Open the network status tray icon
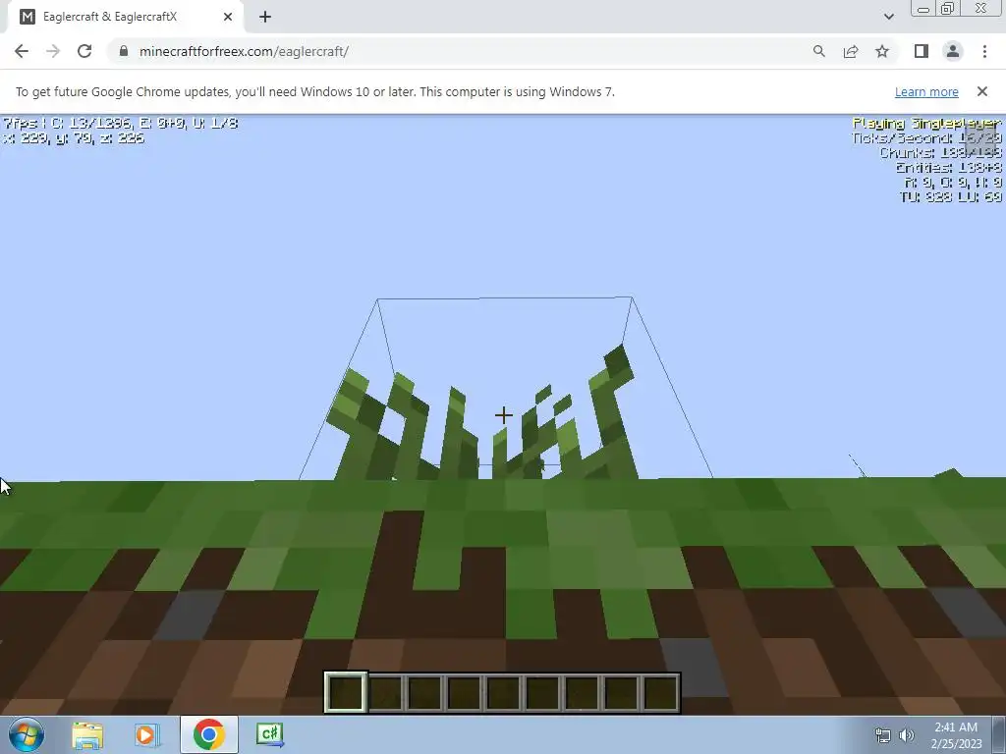Image resolution: width=1006 pixels, height=754 pixels. click(883, 735)
